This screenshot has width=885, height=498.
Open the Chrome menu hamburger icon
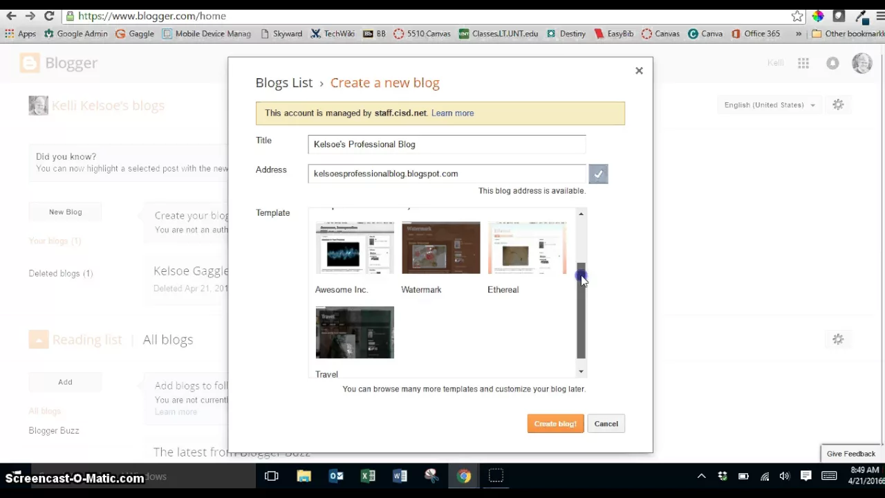(879, 15)
